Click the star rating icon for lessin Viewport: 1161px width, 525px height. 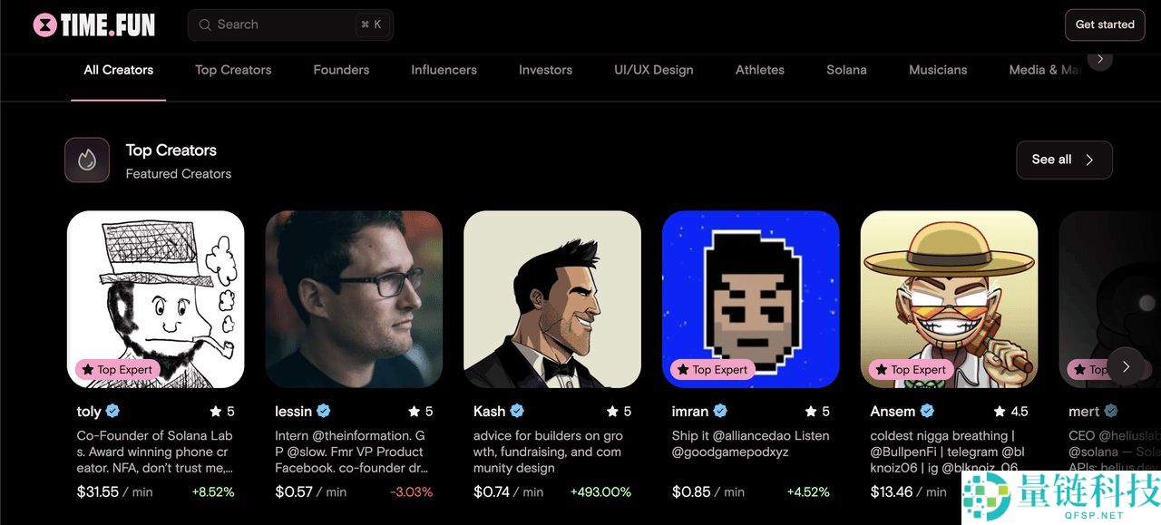coord(415,411)
